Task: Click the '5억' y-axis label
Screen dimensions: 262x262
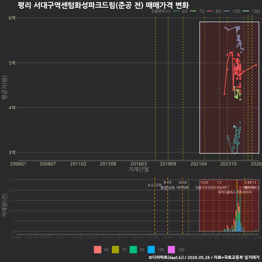Action: (x=12, y=63)
